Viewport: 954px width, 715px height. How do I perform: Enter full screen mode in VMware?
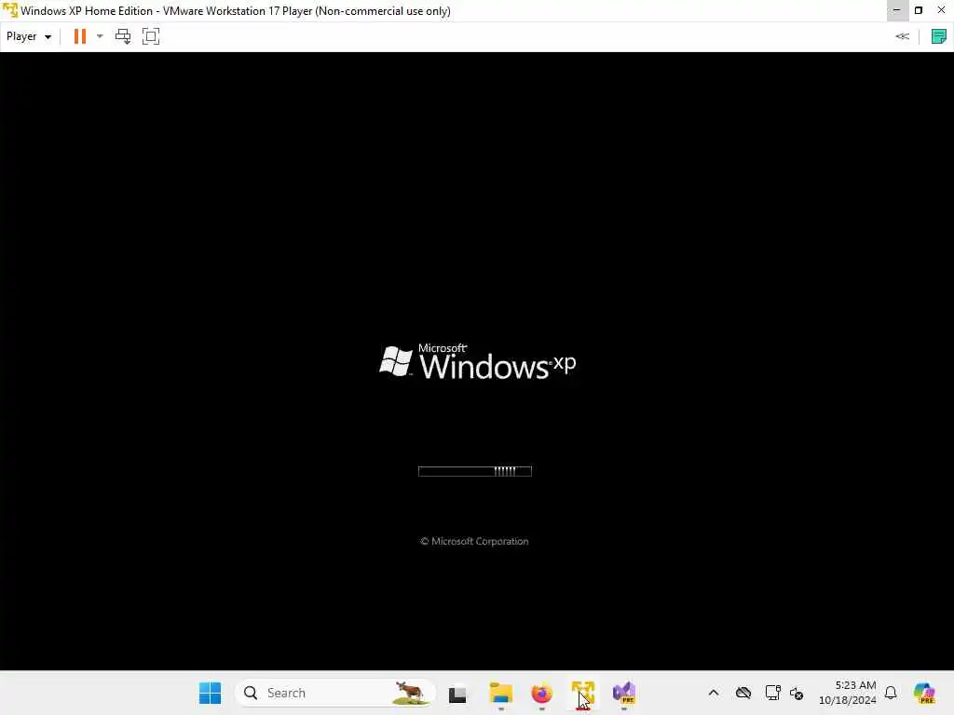151,36
